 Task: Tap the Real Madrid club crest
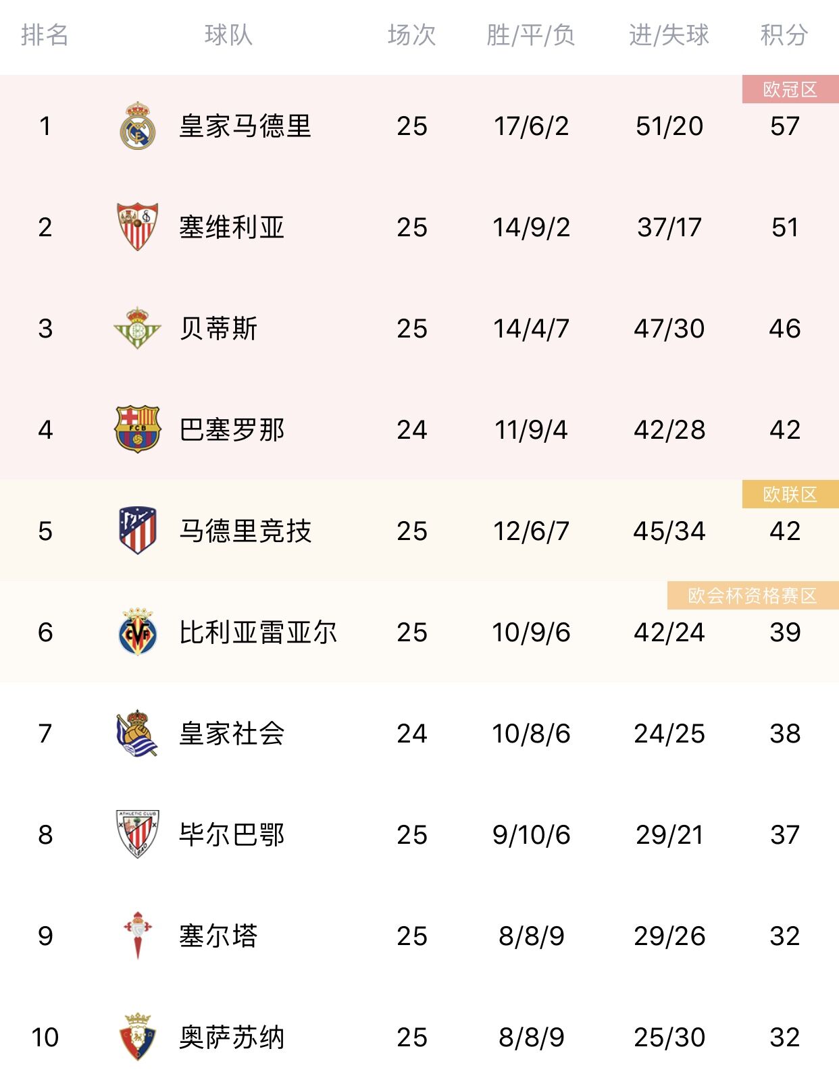coord(138,126)
